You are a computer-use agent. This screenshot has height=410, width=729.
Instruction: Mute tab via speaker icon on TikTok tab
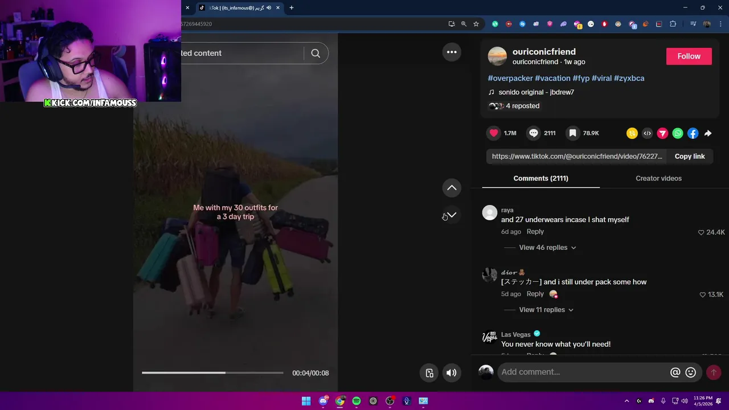[x=269, y=8]
